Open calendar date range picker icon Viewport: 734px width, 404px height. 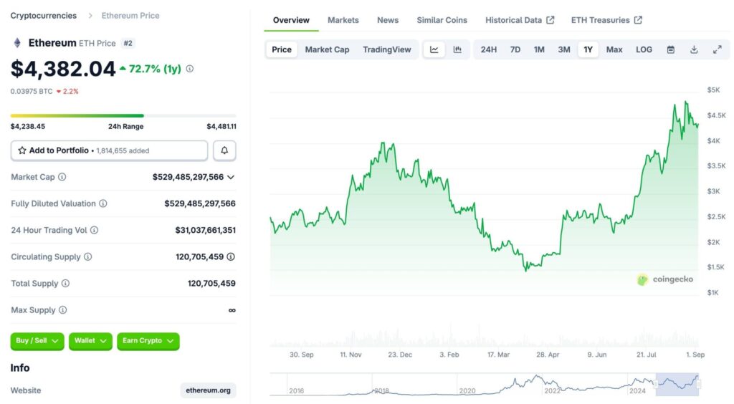tap(671, 49)
